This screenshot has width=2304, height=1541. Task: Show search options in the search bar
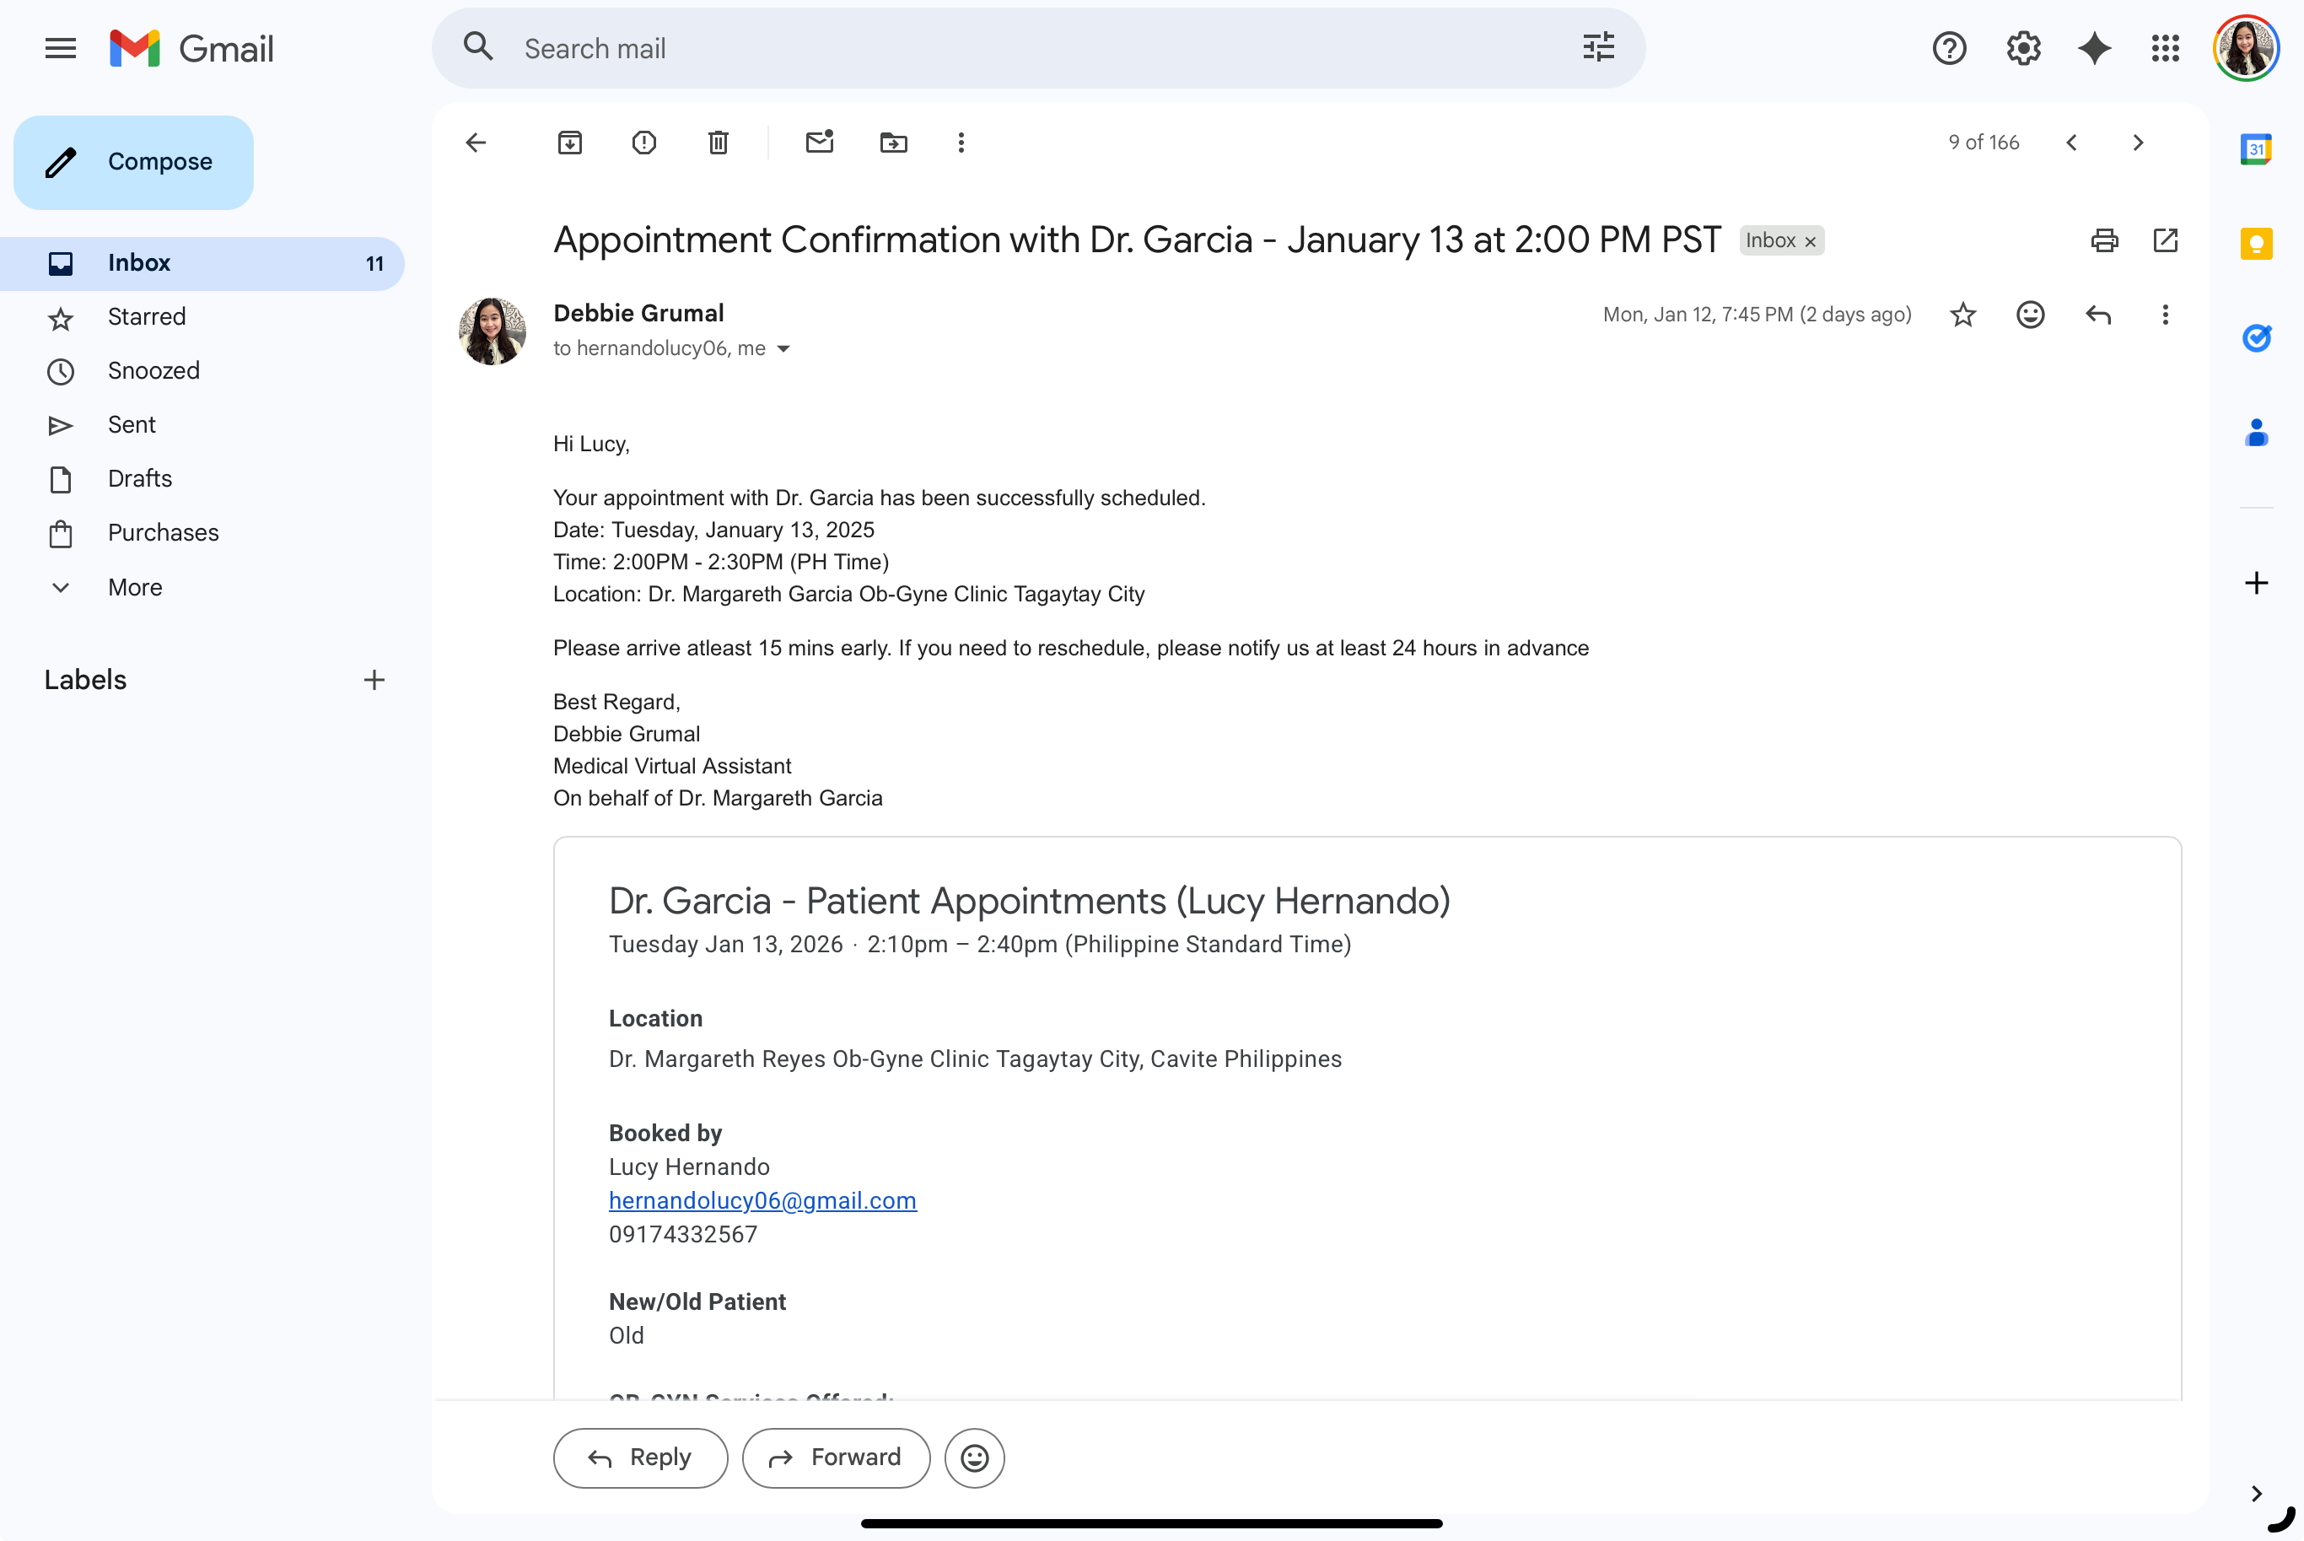coord(1599,48)
